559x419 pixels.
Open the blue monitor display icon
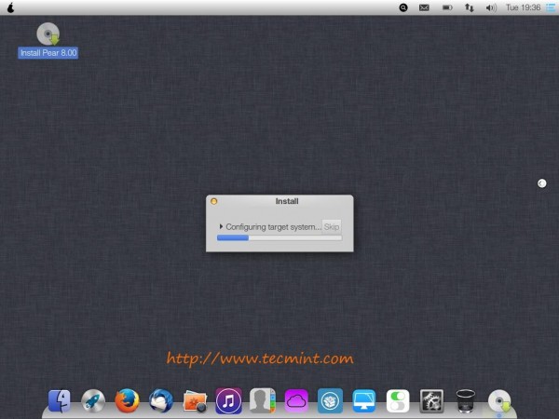click(363, 400)
